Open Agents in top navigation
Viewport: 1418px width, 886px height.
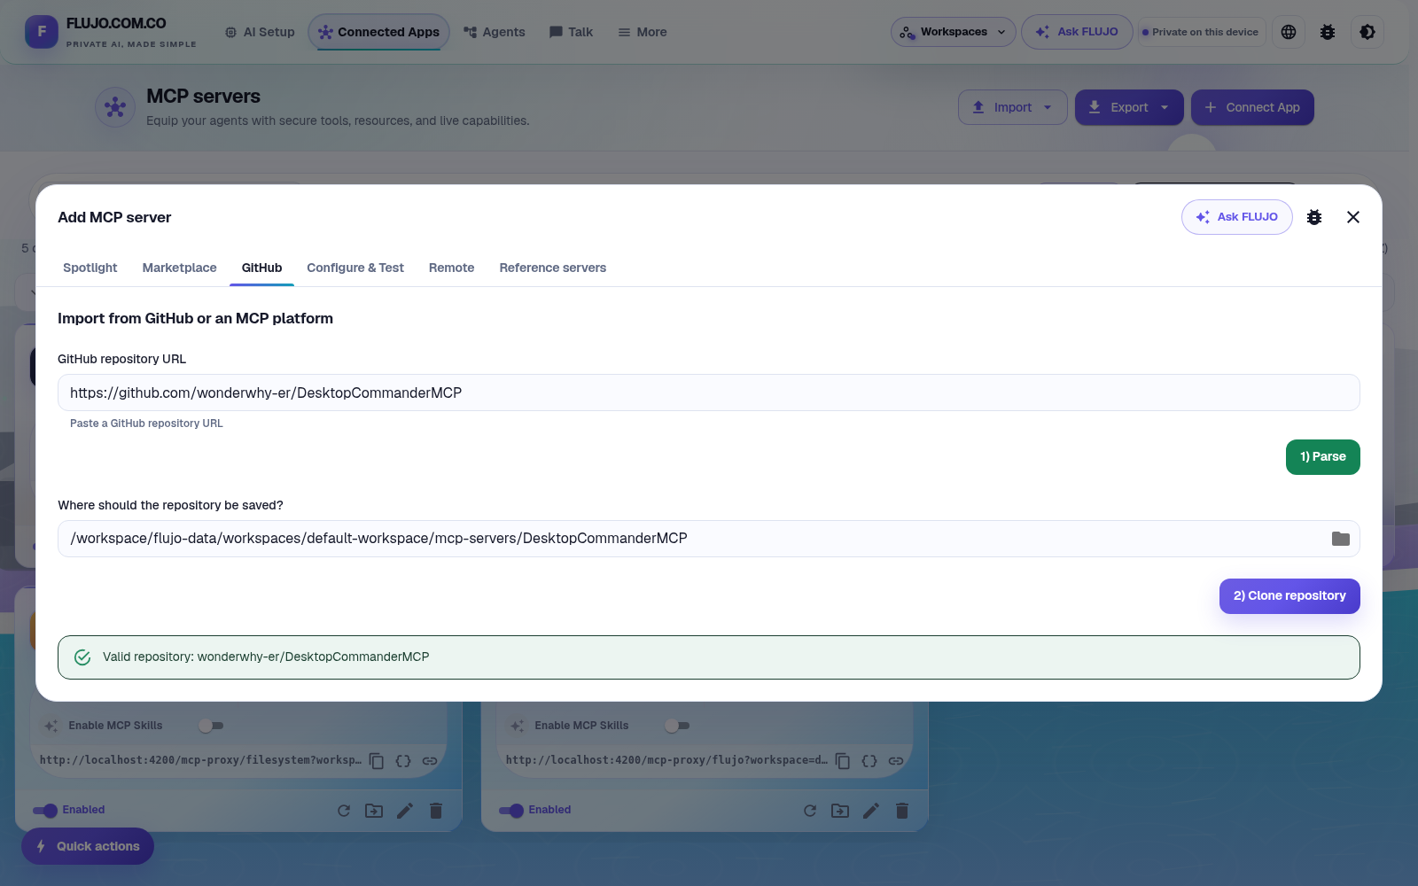click(495, 32)
